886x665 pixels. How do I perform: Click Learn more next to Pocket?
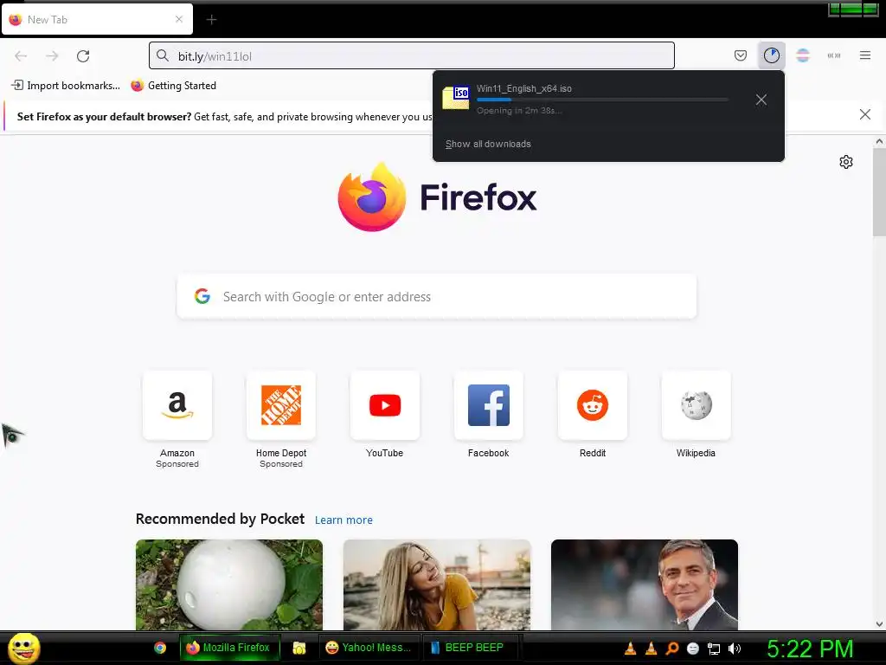coord(343,520)
